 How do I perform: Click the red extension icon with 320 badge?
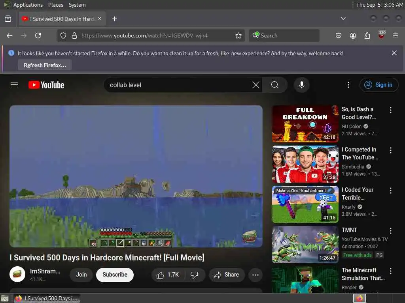(x=381, y=35)
